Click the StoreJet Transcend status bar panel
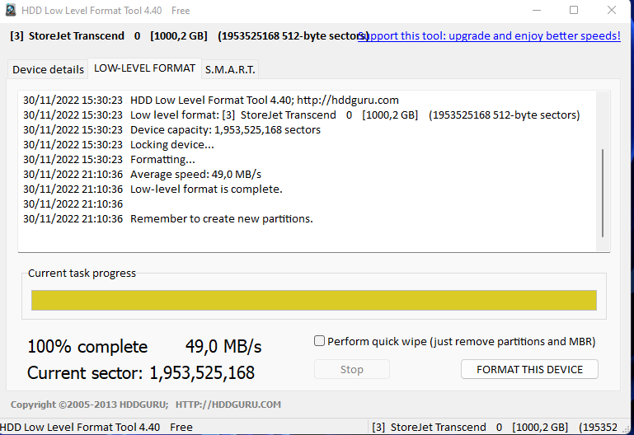Viewport: 634px width, 435px height. (x=500, y=427)
